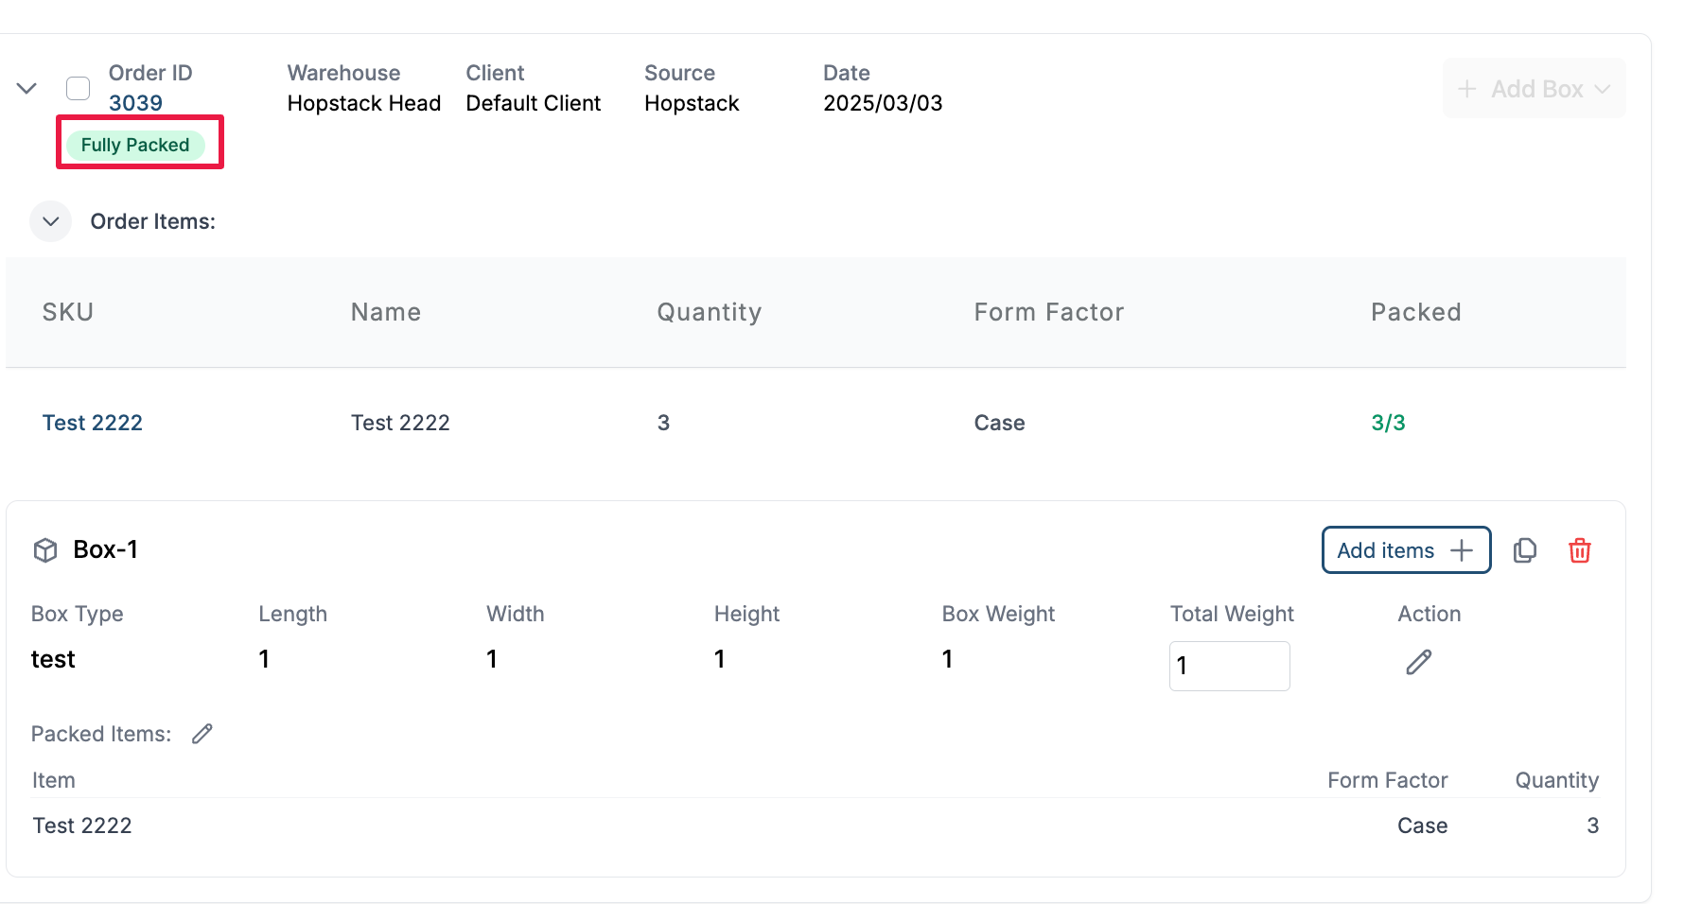Click the Quantity column header
Viewport: 1684px width, 904px height.
pos(709,312)
